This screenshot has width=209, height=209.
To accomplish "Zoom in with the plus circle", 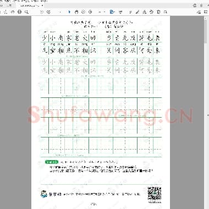I will click(x=90, y=12).
